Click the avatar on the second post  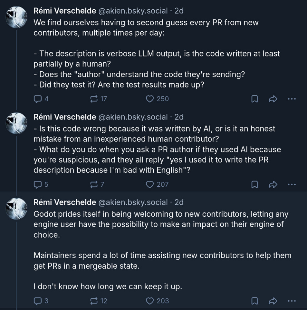coord(16,123)
